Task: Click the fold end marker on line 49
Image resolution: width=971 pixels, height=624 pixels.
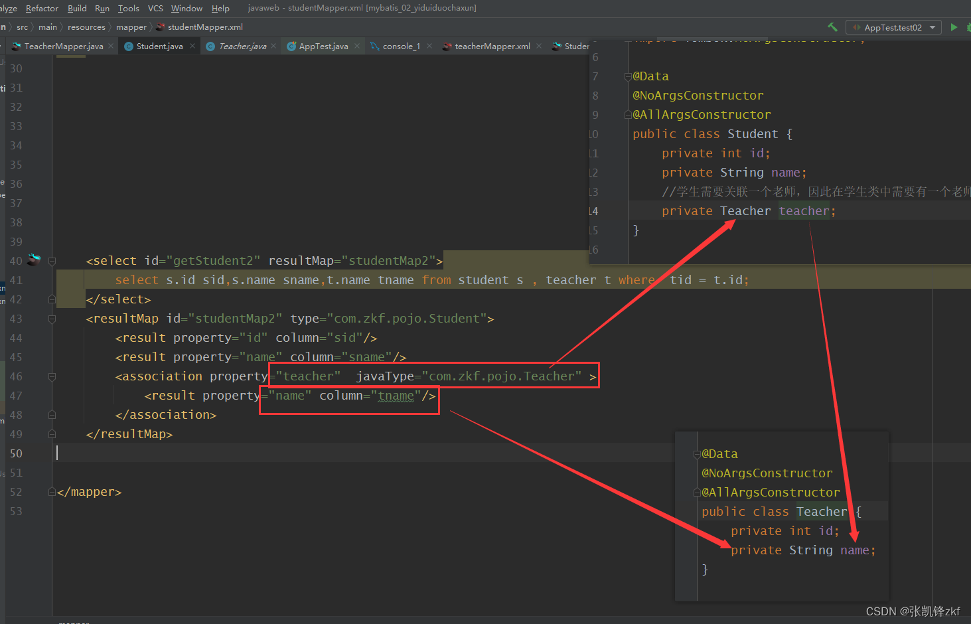Action: coord(52,434)
